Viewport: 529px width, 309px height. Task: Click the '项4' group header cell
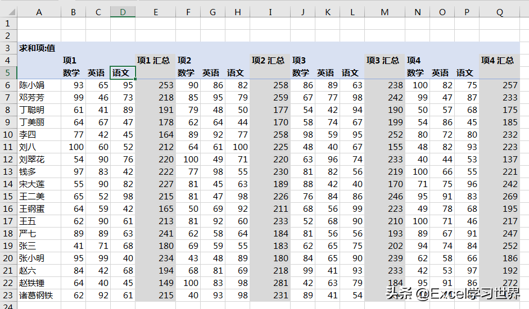coord(418,60)
